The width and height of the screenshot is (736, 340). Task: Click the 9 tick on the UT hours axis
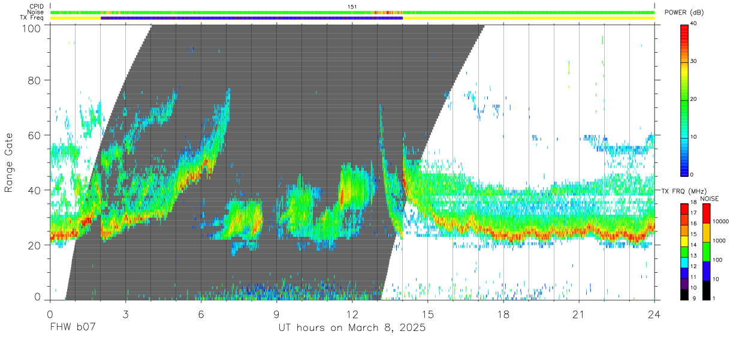(276, 314)
